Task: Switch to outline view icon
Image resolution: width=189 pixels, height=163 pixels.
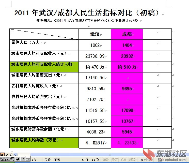Action: point(7,155)
